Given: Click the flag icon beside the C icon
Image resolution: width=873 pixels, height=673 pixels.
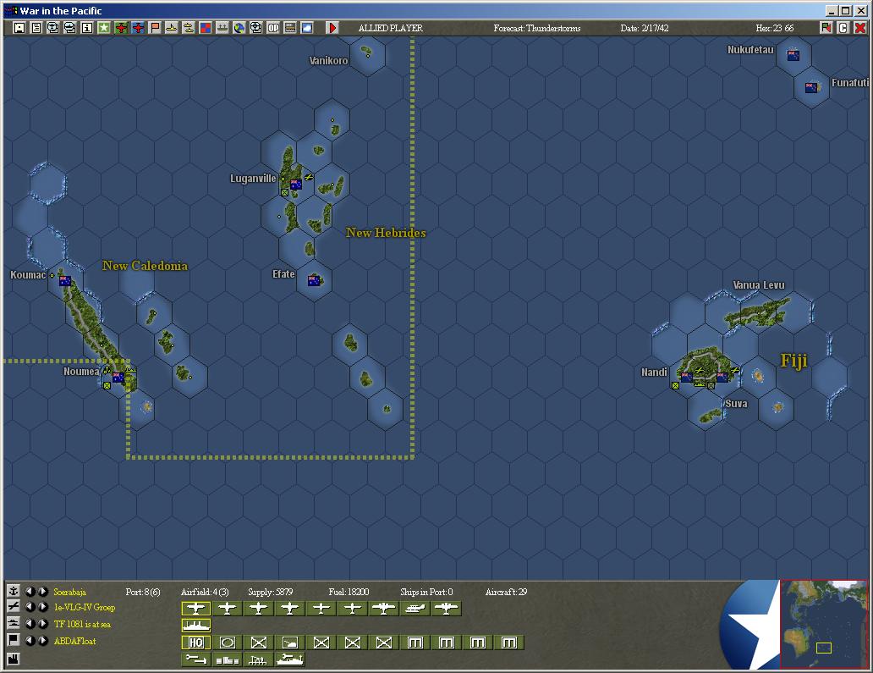Looking at the screenshot, I should (x=826, y=28).
